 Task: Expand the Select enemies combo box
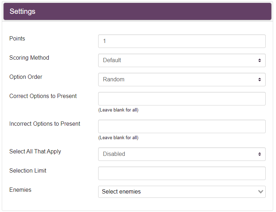(182, 192)
